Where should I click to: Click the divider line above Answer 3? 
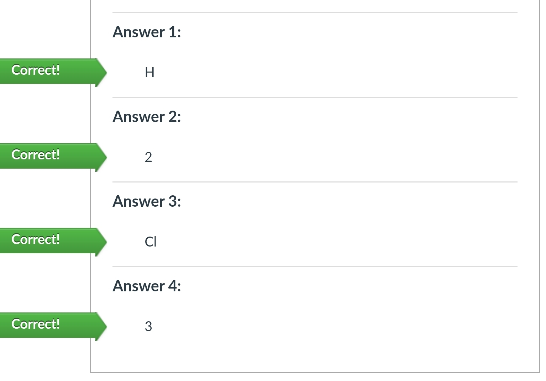coord(315,182)
